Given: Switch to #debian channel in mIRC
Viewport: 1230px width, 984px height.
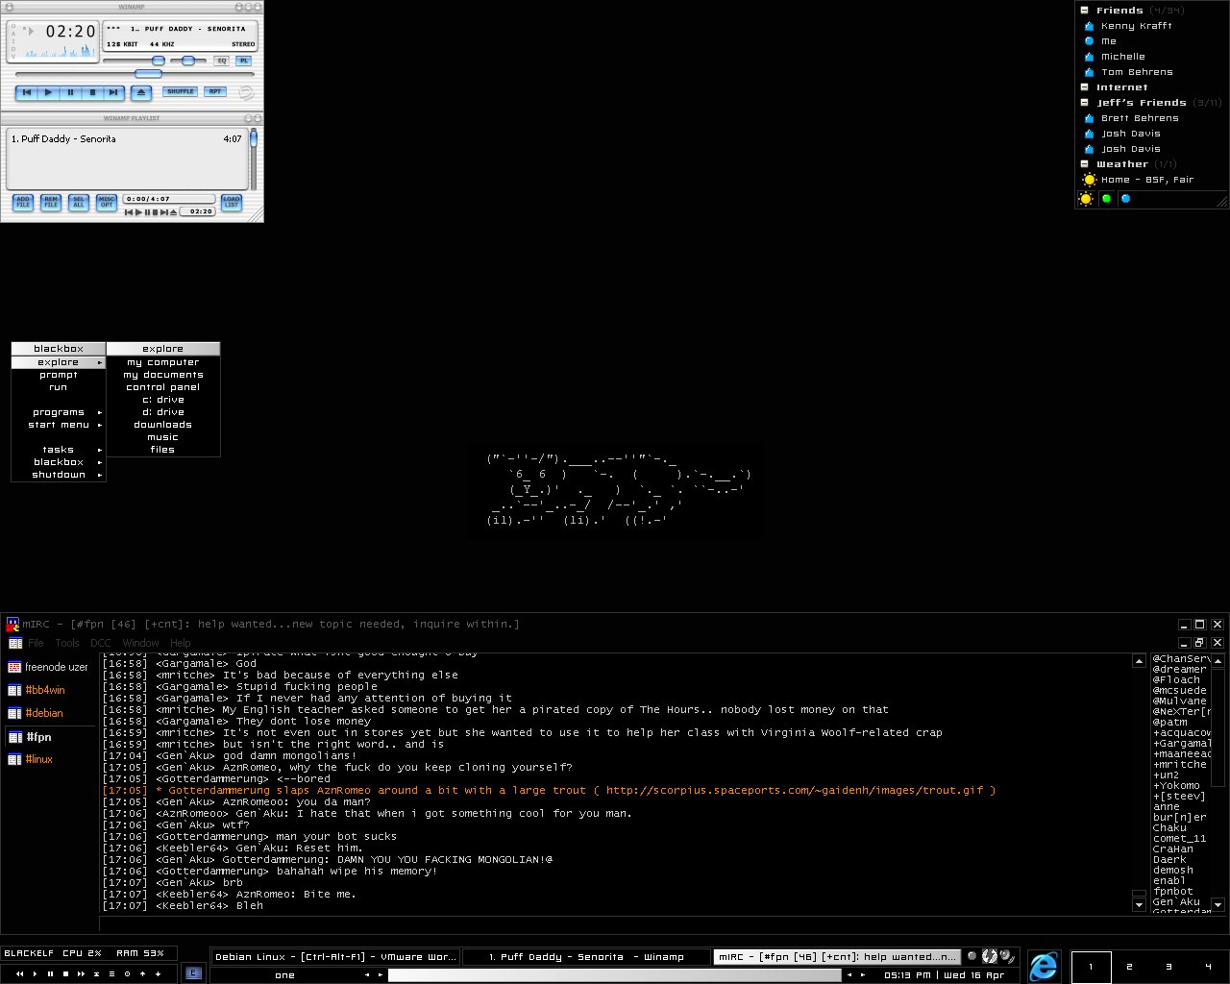Looking at the screenshot, I should [44, 713].
